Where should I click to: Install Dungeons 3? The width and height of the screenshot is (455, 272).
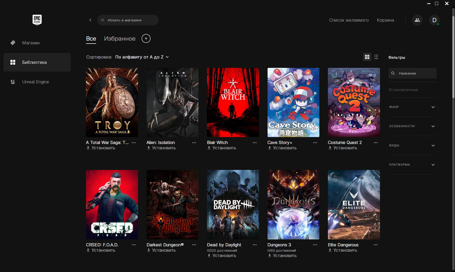[x=282, y=256]
